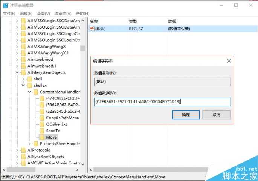Cancel the dialog with 取消 button
Image resolution: width=258 pixels, height=181 pixels.
216,115
